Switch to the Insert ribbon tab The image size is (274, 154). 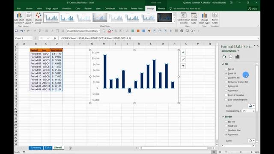tap(39, 9)
